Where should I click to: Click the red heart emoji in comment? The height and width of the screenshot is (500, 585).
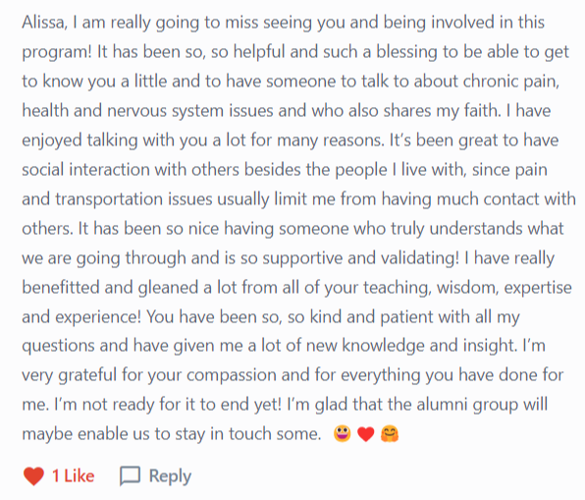[x=365, y=434]
